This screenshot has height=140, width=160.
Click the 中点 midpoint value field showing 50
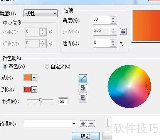[x=63, y=101]
